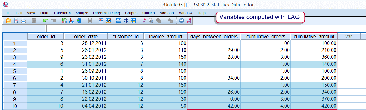Viewport: 366px width, 110px height.
Task: Open the Recall recently used dialogs icon
Action: pyautogui.click(x=34, y=21)
